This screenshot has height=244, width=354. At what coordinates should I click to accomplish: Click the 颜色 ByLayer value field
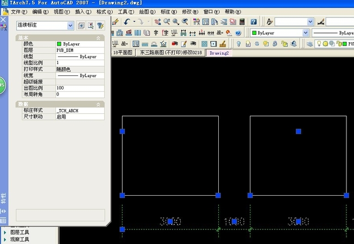click(x=80, y=44)
